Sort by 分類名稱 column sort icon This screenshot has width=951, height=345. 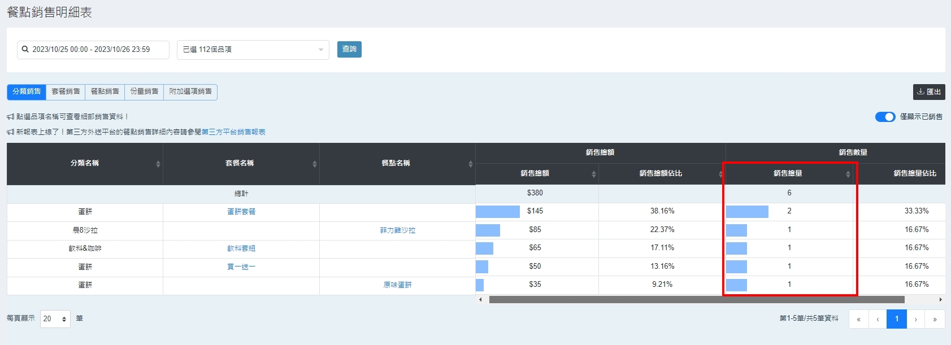tap(158, 164)
